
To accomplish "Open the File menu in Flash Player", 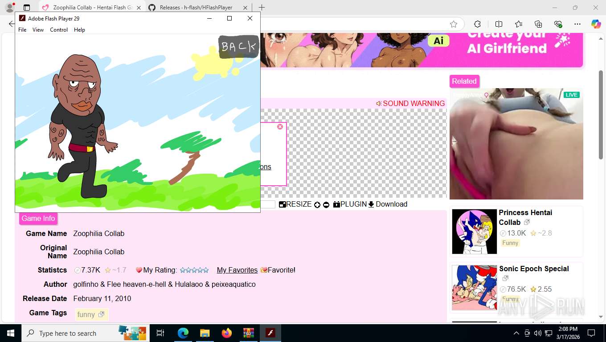I will [22, 30].
